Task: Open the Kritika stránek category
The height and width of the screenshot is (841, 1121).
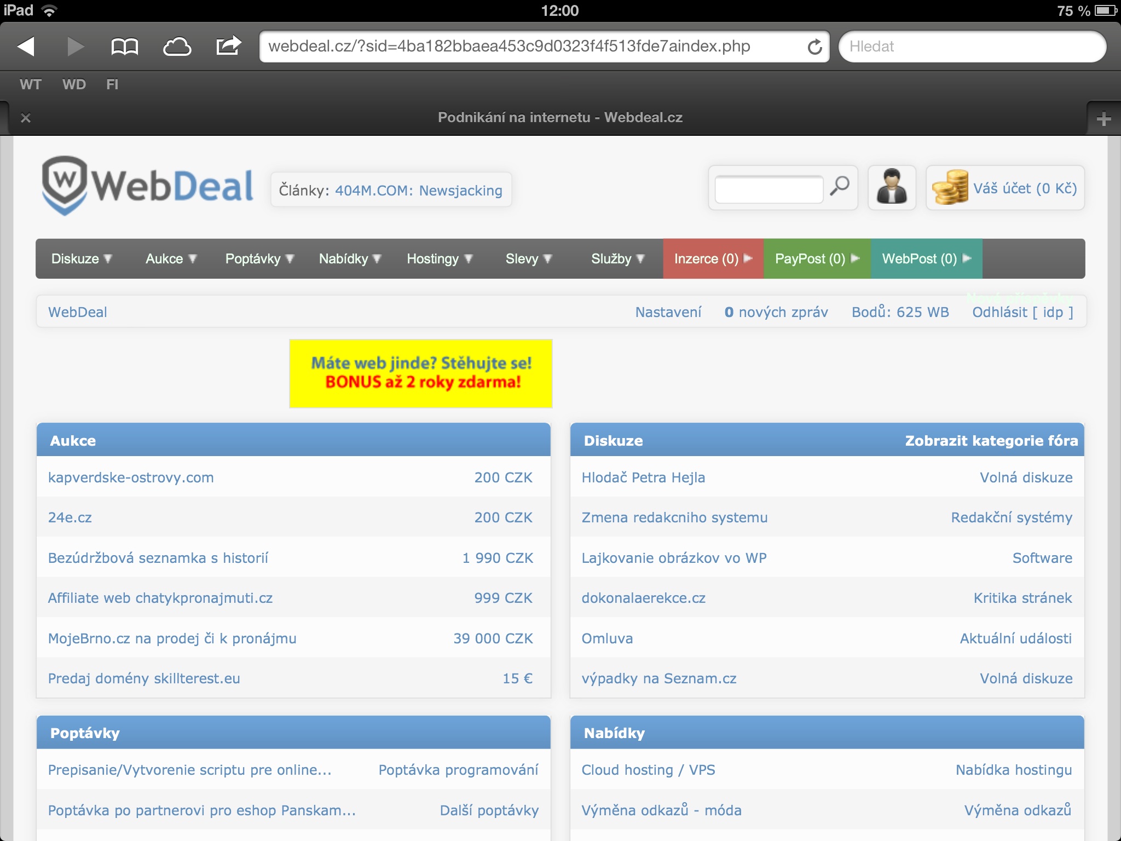Action: (x=1022, y=598)
